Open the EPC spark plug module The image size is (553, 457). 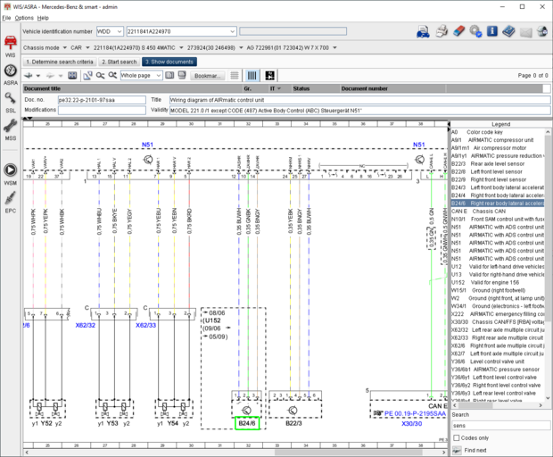10,203
